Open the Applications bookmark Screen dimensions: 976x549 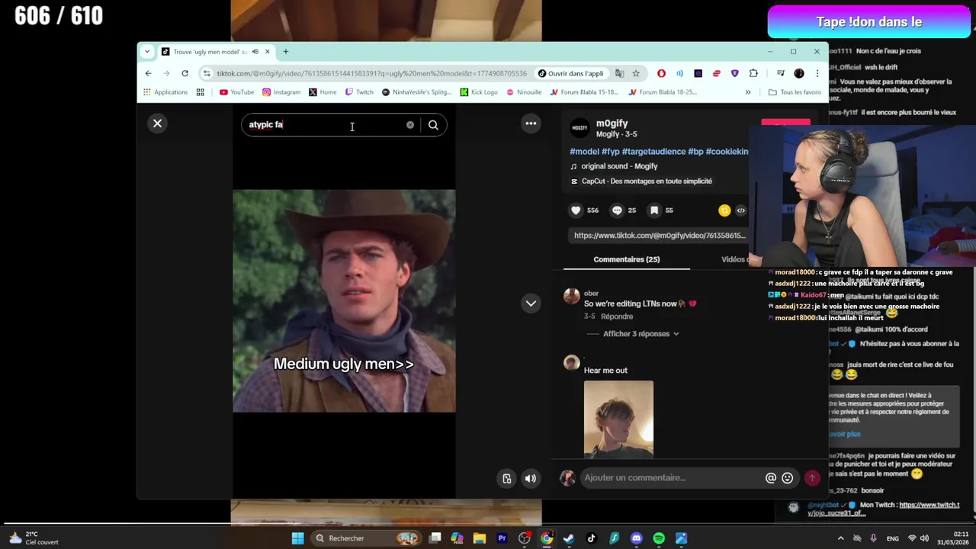pos(164,92)
